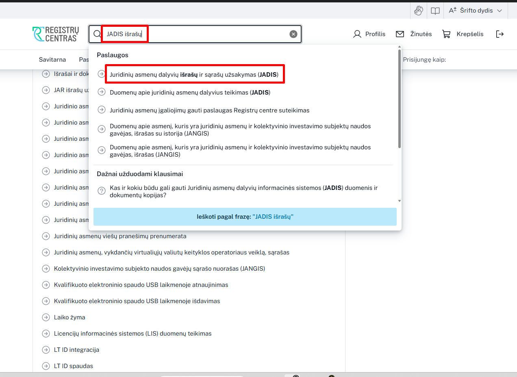The width and height of the screenshot is (517, 377).
Task: Click the Paslaugos section heading
Action: click(113, 55)
